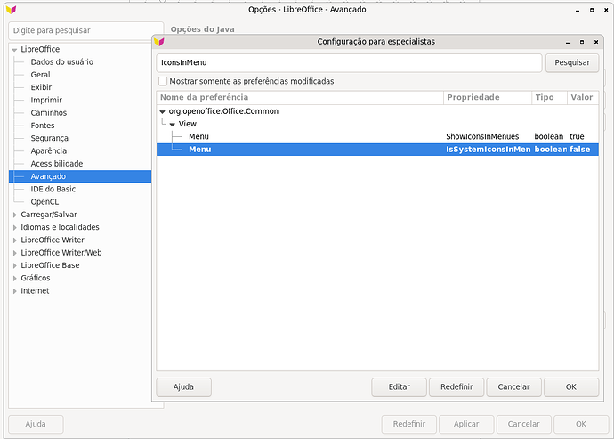The image size is (614, 439).
Task: Focus the Digite para pesquisar field
Action: (x=85, y=30)
